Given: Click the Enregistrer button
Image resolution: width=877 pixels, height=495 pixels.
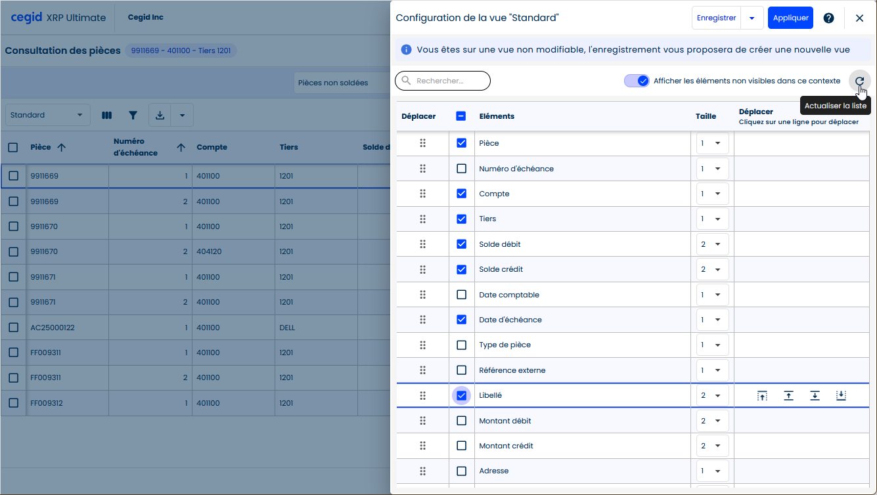Looking at the screenshot, I should click(716, 18).
